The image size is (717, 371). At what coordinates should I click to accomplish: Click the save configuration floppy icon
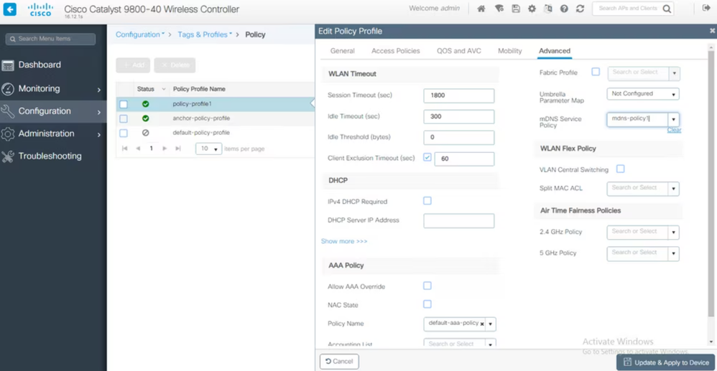516,9
